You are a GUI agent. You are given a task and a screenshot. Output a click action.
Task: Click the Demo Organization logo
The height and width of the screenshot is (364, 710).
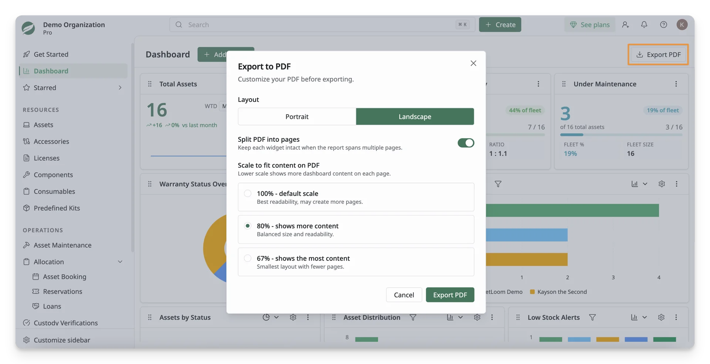click(x=28, y=28)
